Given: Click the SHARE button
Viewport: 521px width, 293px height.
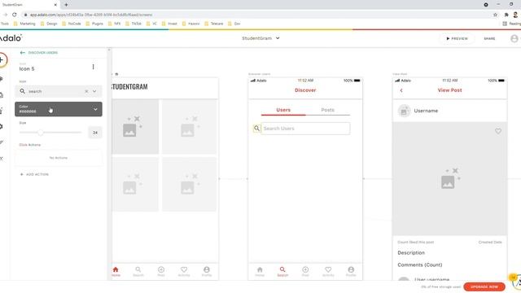Looking at the screenshot, I should tap(489, 38).
